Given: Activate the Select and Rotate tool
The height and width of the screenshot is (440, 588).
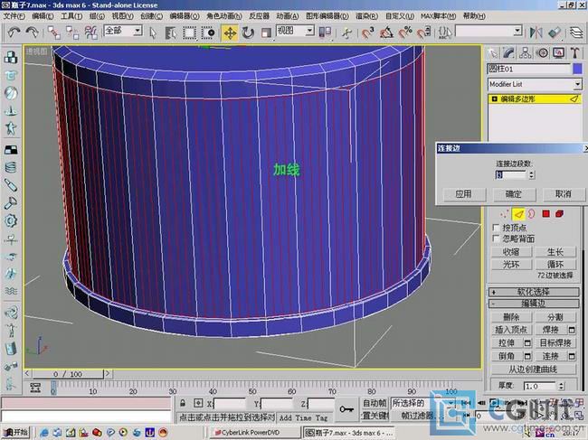Looking at the screenshot, I should (x=248, y=33).
